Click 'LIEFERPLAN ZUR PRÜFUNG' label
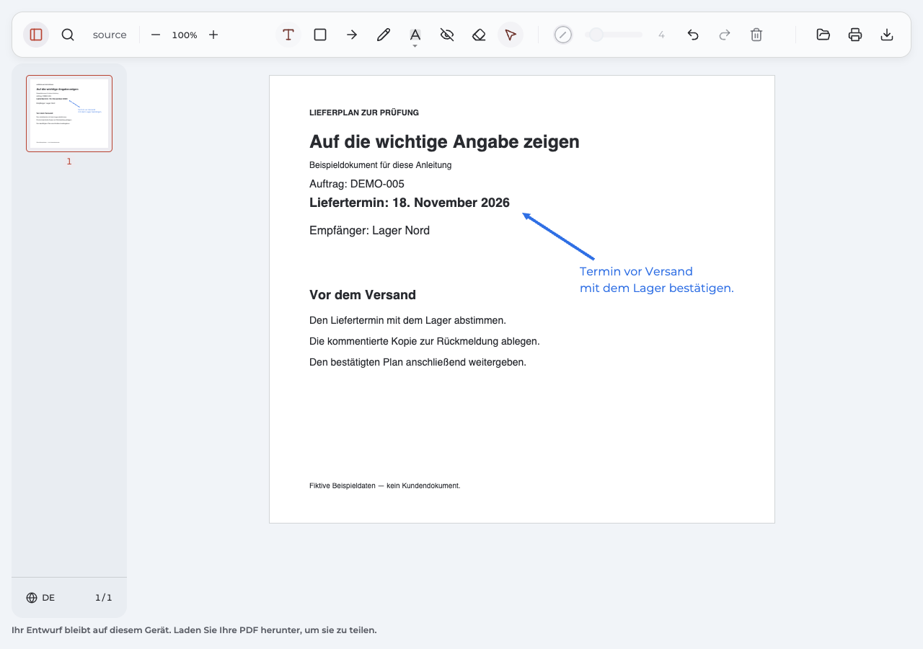Viewport: 923px width, 649px height. pyautogui.click(x=364, y=112)
